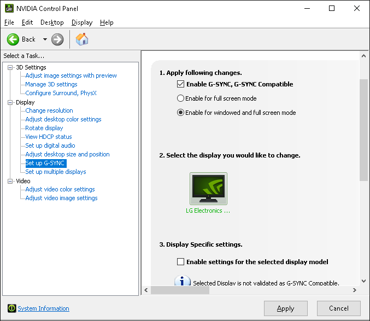Open Rotate display task
Image resolution: width=370 pixels, height=321 pixels.
44,128
